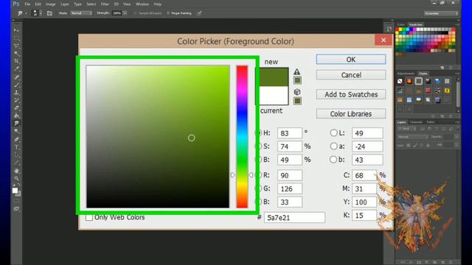Select the Smudge tool in toolbox
Screen dimensions: 472x265
[16, 124]
